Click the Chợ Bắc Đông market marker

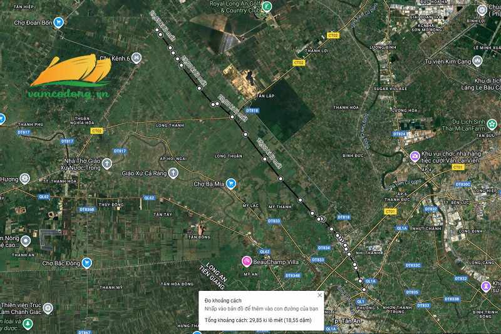click(x=86, y=263)
